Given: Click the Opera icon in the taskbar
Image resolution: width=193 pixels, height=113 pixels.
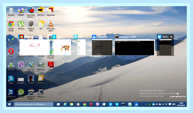Looking at the screenshot, I should pos(91,104).
